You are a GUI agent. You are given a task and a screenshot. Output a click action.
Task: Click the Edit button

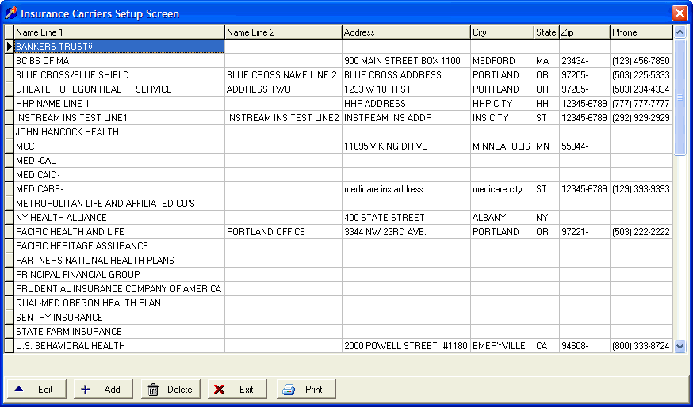[x=36, y=389]
